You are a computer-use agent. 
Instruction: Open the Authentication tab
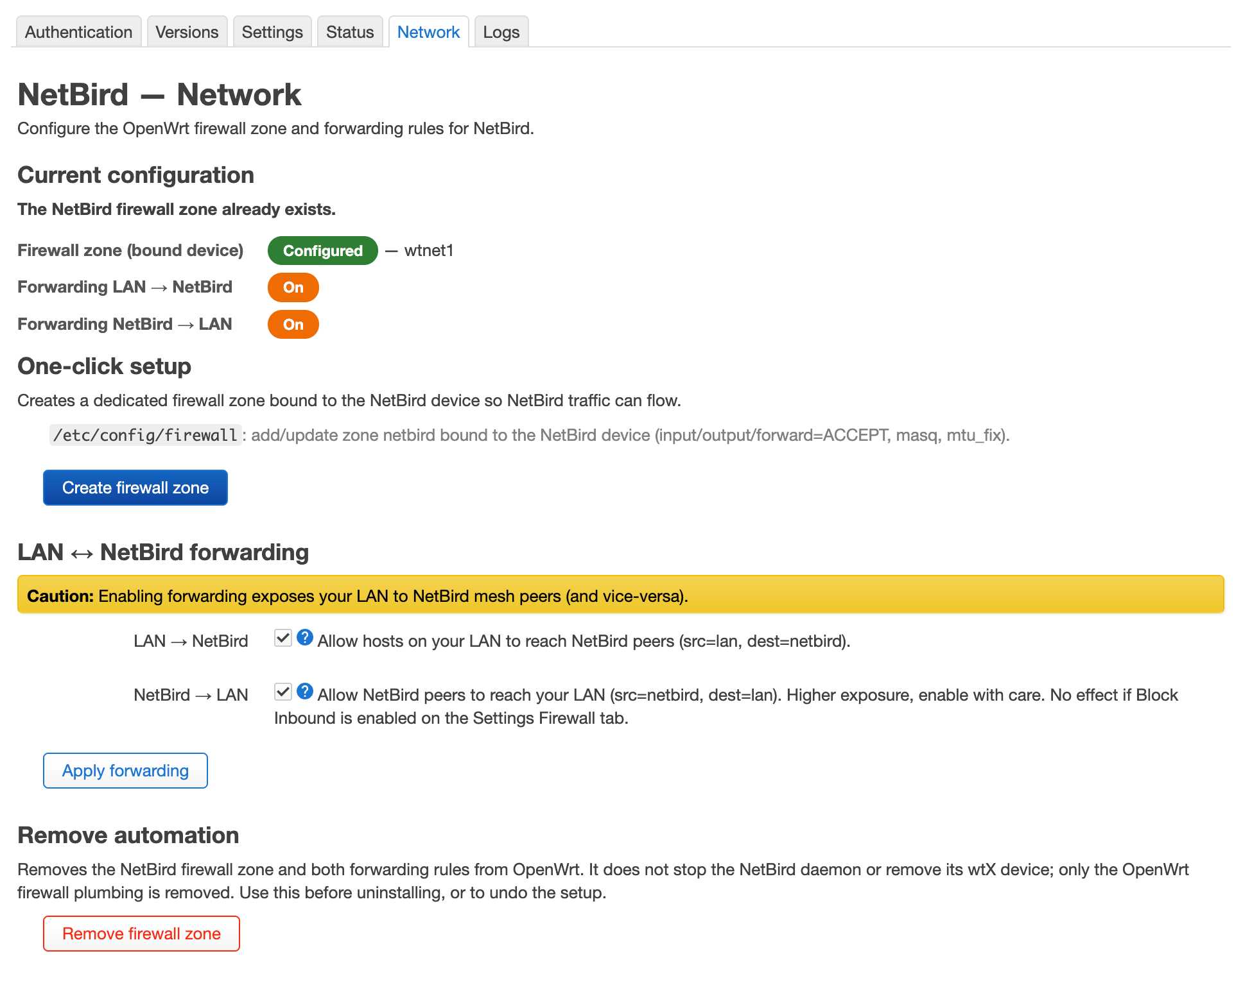(78, 32)
